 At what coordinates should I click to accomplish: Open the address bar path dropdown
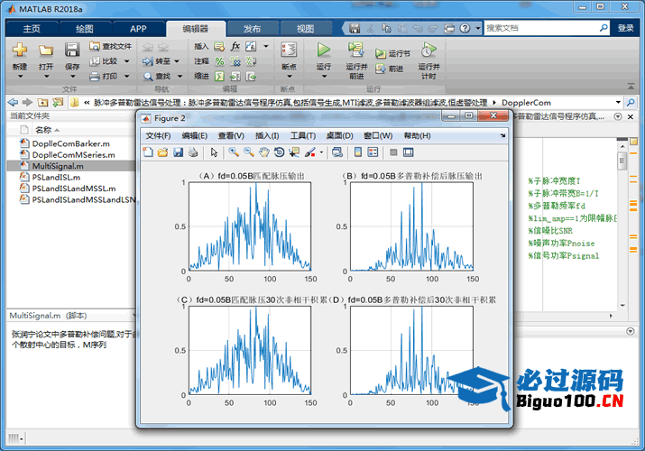click(x=618, y=102)
